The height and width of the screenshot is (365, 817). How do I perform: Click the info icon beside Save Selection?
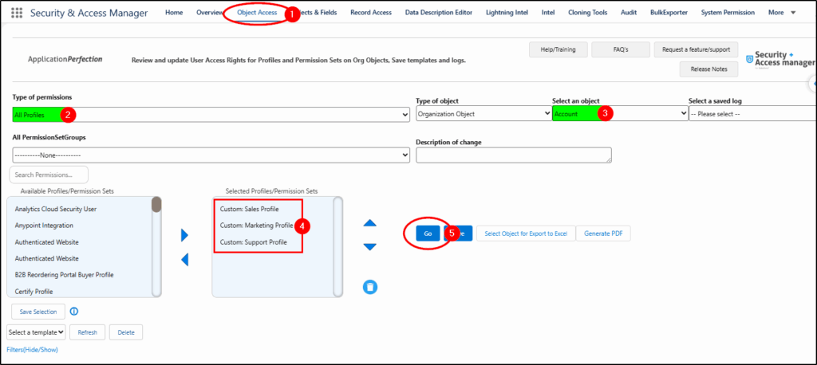74,312
